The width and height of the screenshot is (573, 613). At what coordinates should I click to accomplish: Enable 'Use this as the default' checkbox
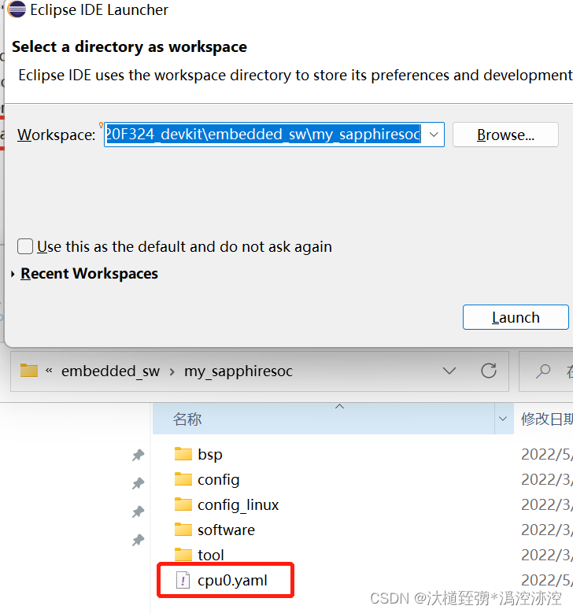(25, 246)
